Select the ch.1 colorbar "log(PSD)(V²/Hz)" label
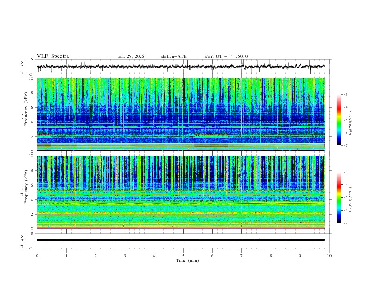The height and width of the screenshot is (287, 371). coord(351,122)
